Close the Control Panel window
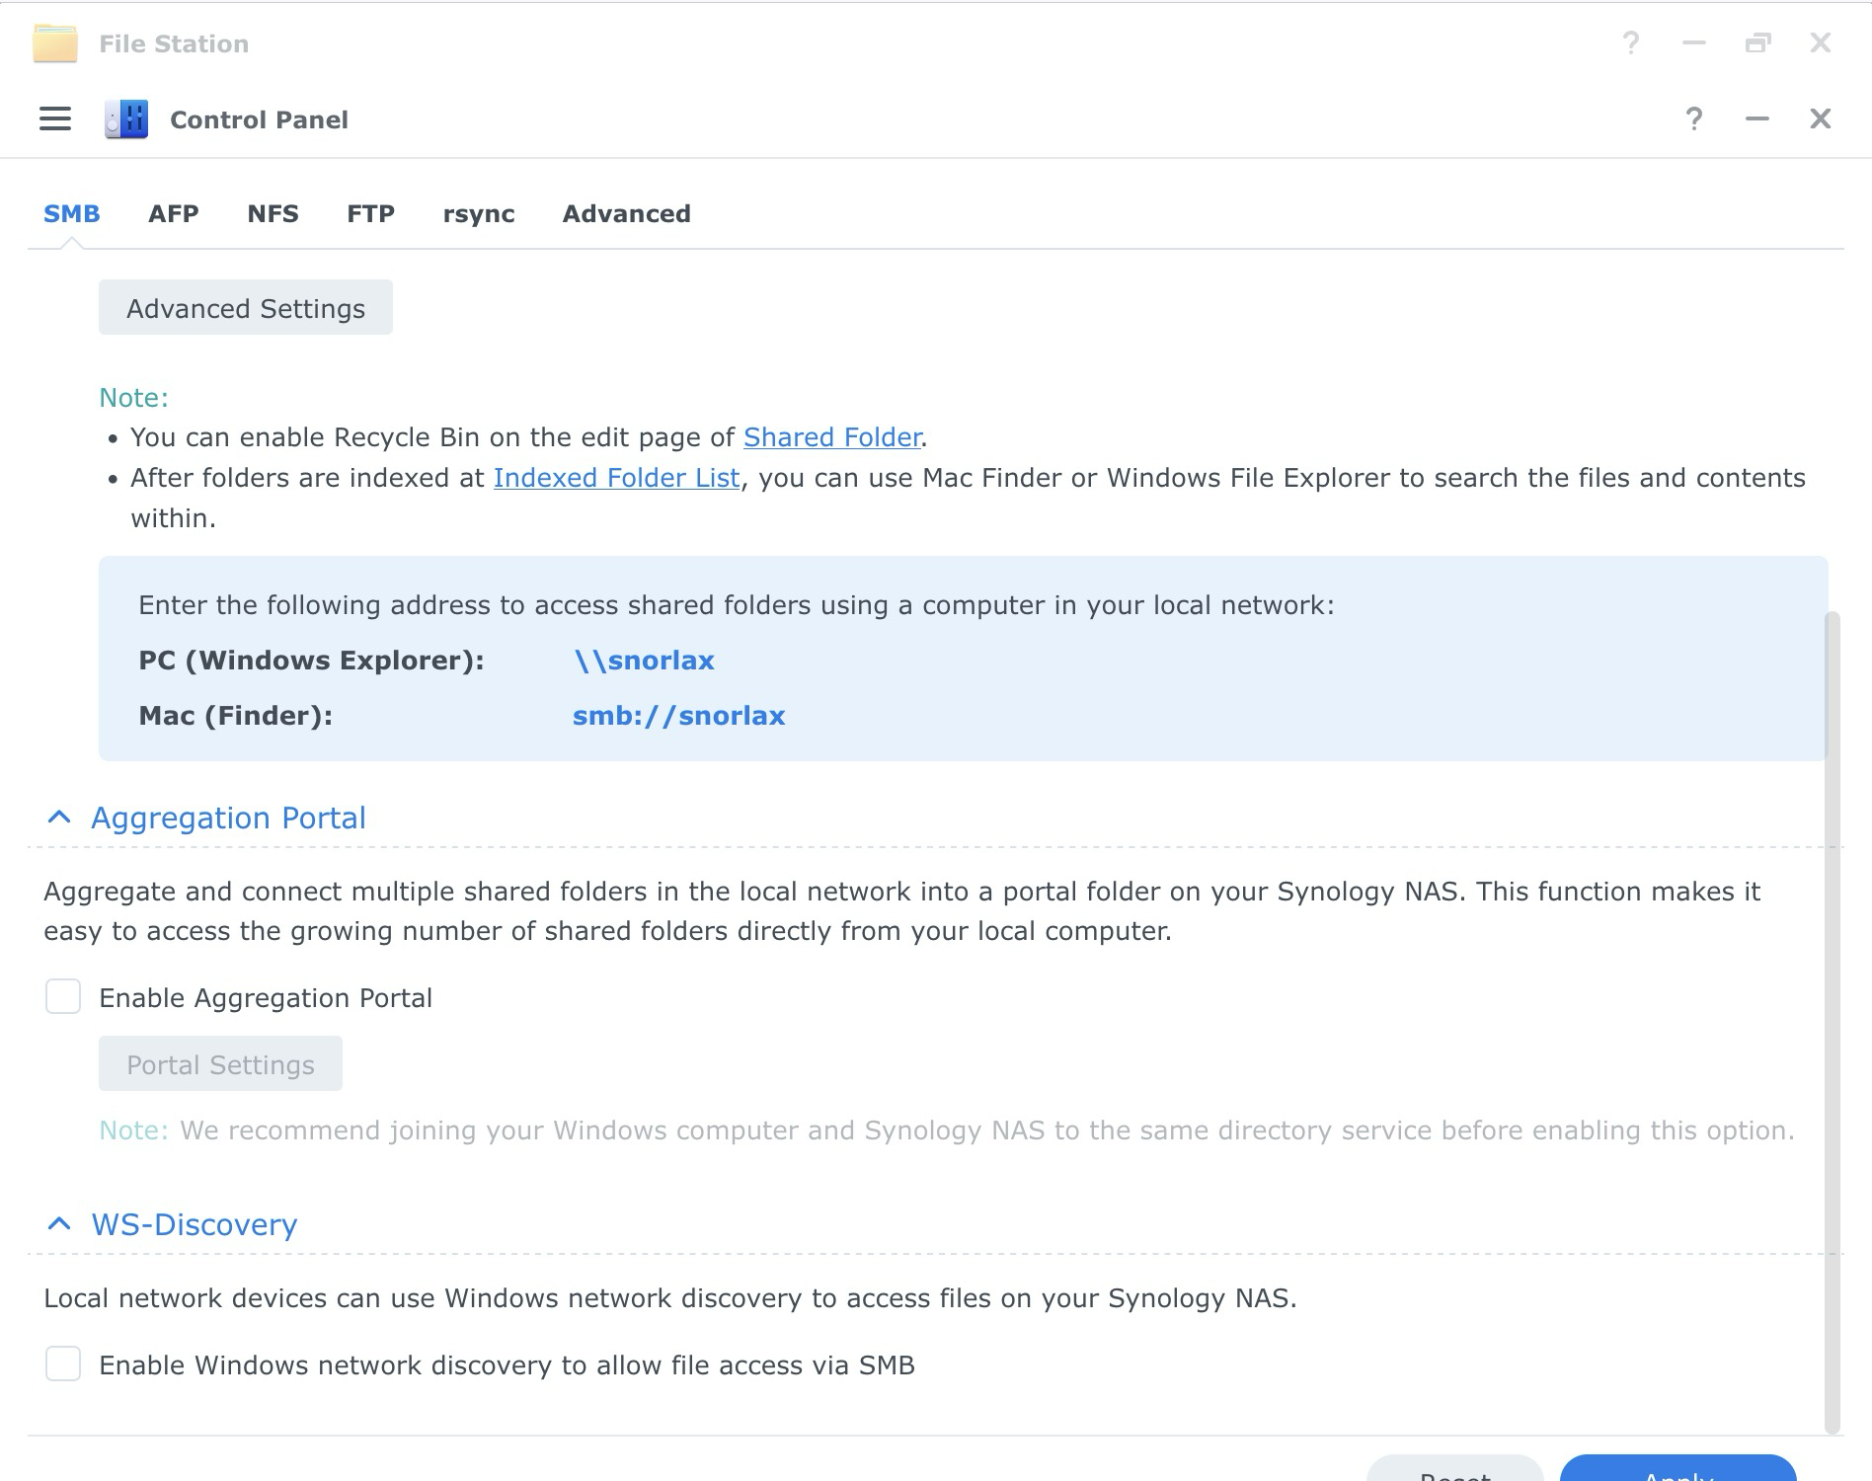This screenshot has width=1872, height=1481. 1821,119
